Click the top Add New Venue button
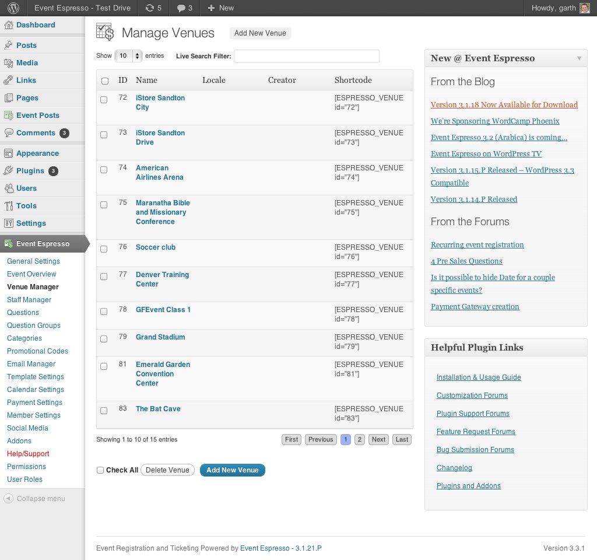Screen dimensions: 597x560 click(x=260, y=33)
